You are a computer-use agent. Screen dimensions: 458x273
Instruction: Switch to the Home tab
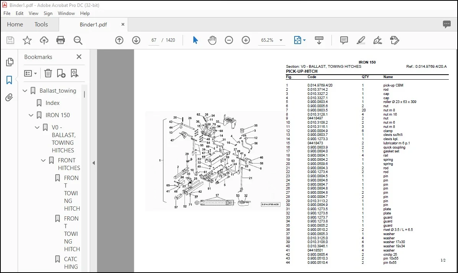15,25
